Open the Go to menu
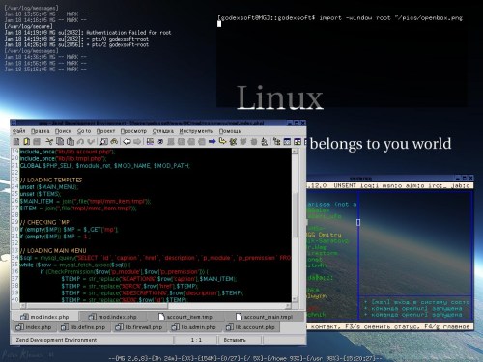483x362 pixels. 84,131
